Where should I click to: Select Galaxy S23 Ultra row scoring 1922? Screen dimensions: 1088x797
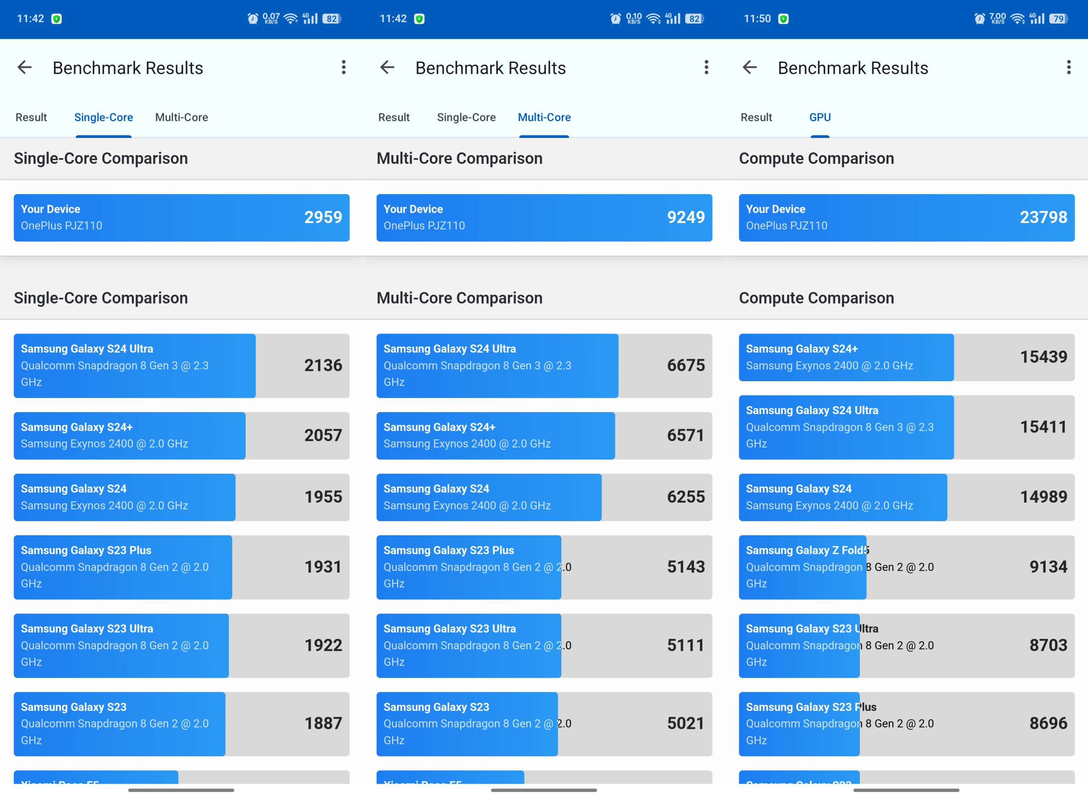point(182,645)
